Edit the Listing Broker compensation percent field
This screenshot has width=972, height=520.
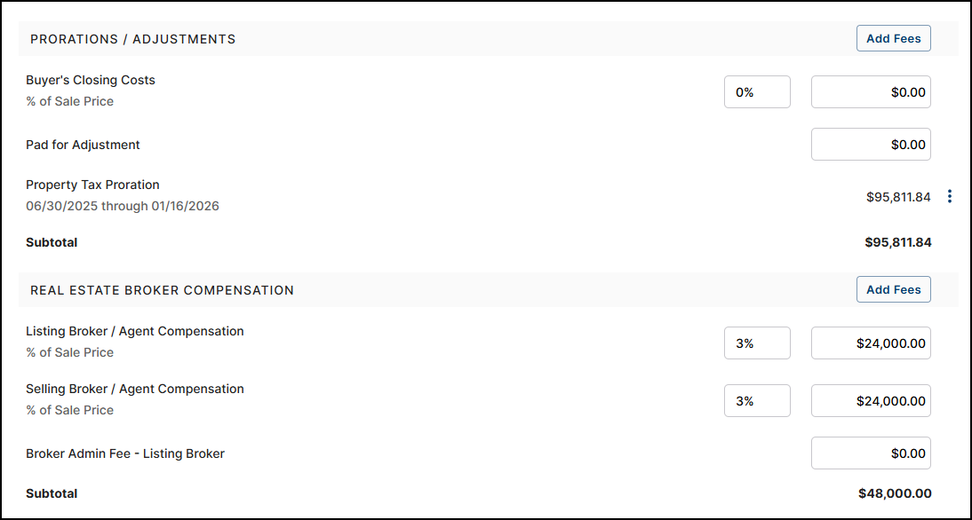click(757, 343)
